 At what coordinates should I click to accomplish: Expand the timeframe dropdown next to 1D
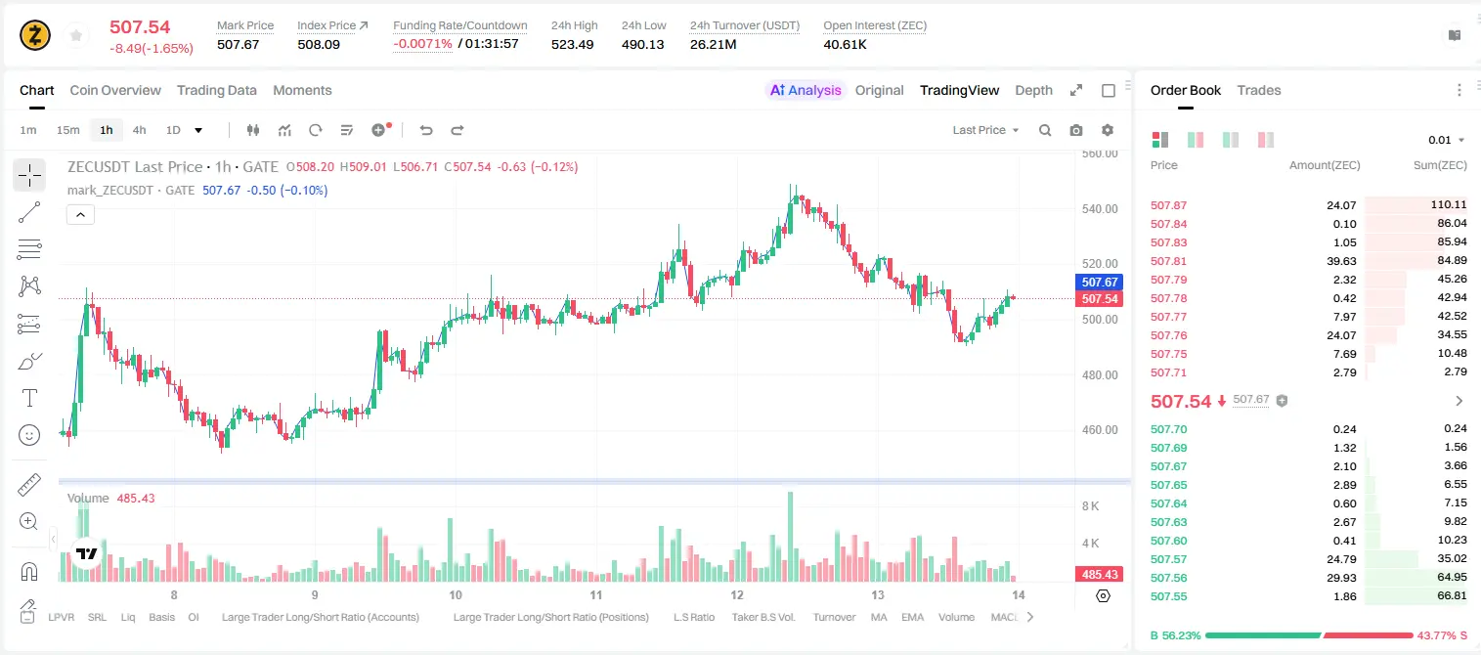(198, 130)
